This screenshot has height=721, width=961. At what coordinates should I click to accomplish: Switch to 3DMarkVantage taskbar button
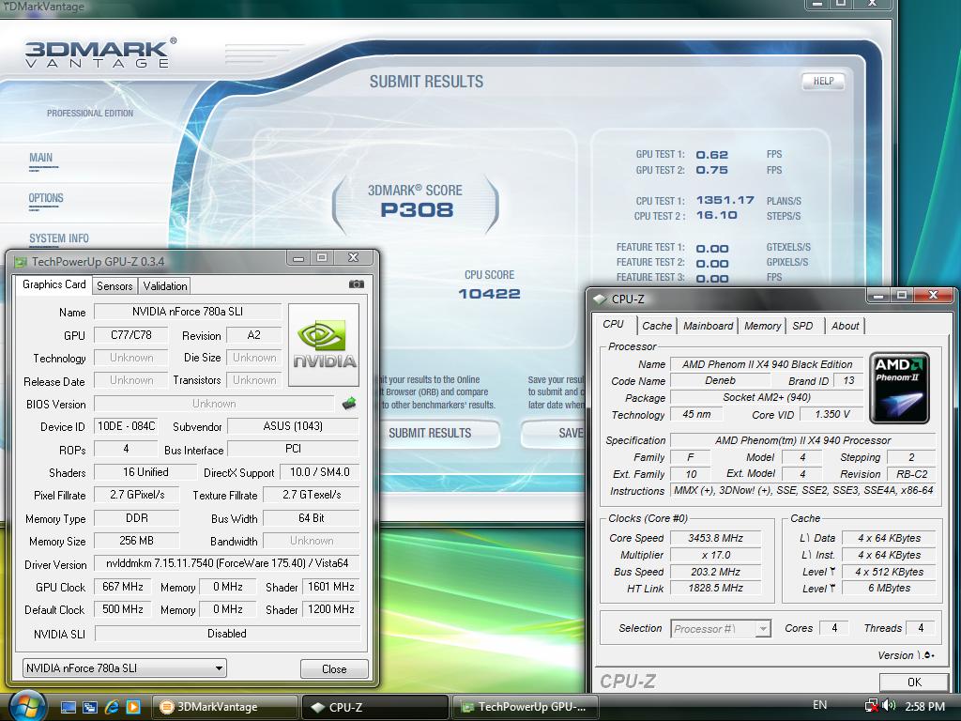[224, 707]
